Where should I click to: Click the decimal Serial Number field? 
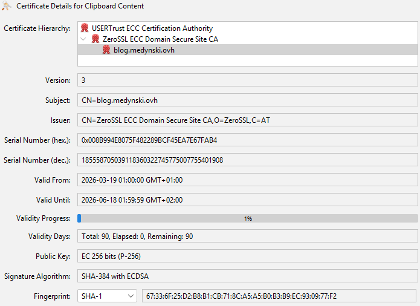coord(247,160)
